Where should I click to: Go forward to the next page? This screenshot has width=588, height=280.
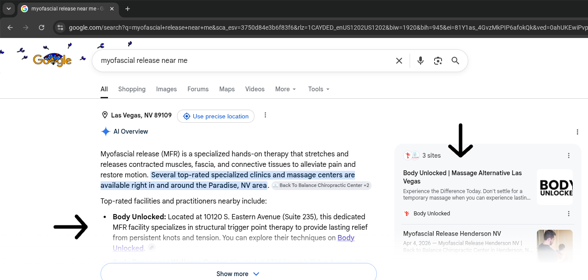tap(26, 28)
